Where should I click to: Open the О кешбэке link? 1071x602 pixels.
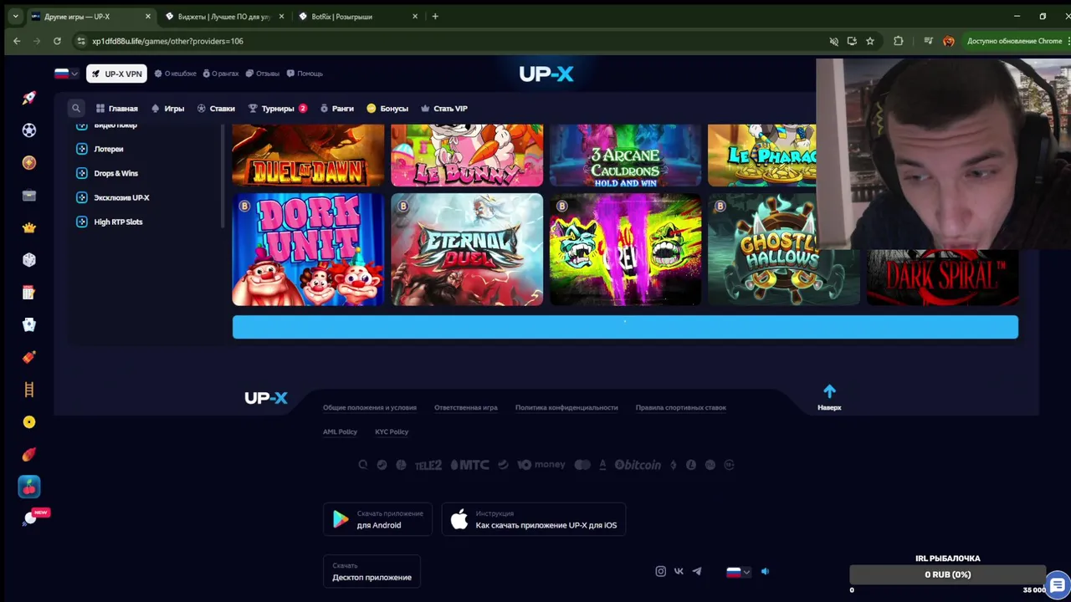point(175,74)
